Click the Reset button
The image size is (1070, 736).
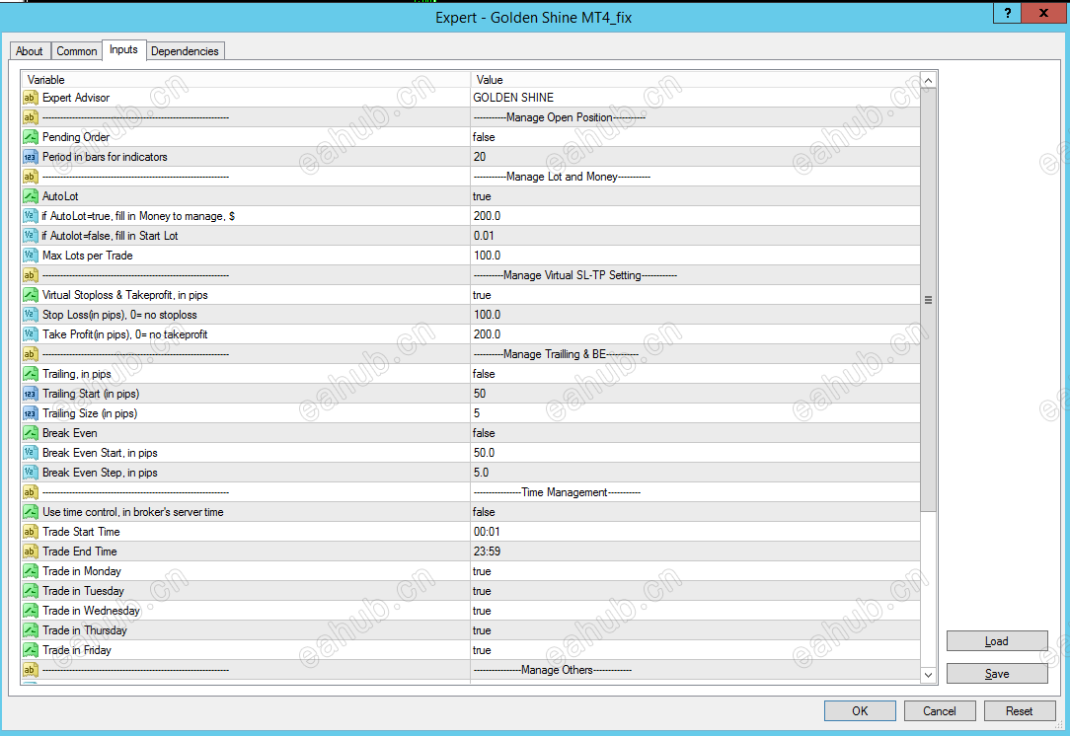click(1020, 710)
